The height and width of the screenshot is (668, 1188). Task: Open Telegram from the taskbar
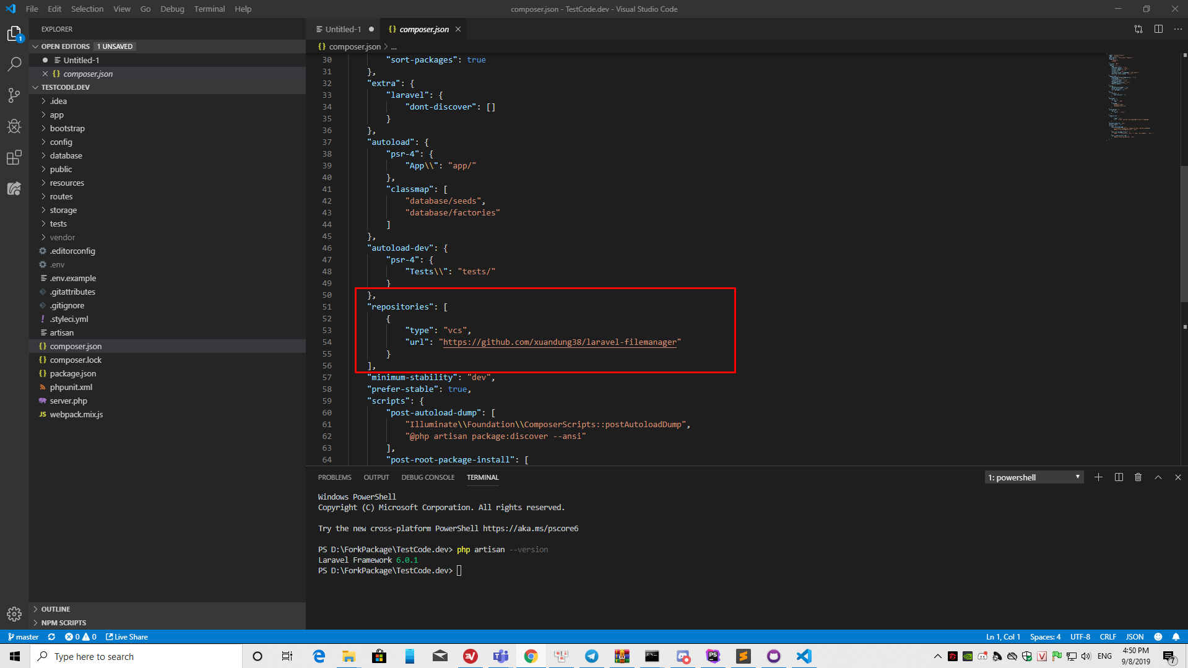(x=592, y=656)
